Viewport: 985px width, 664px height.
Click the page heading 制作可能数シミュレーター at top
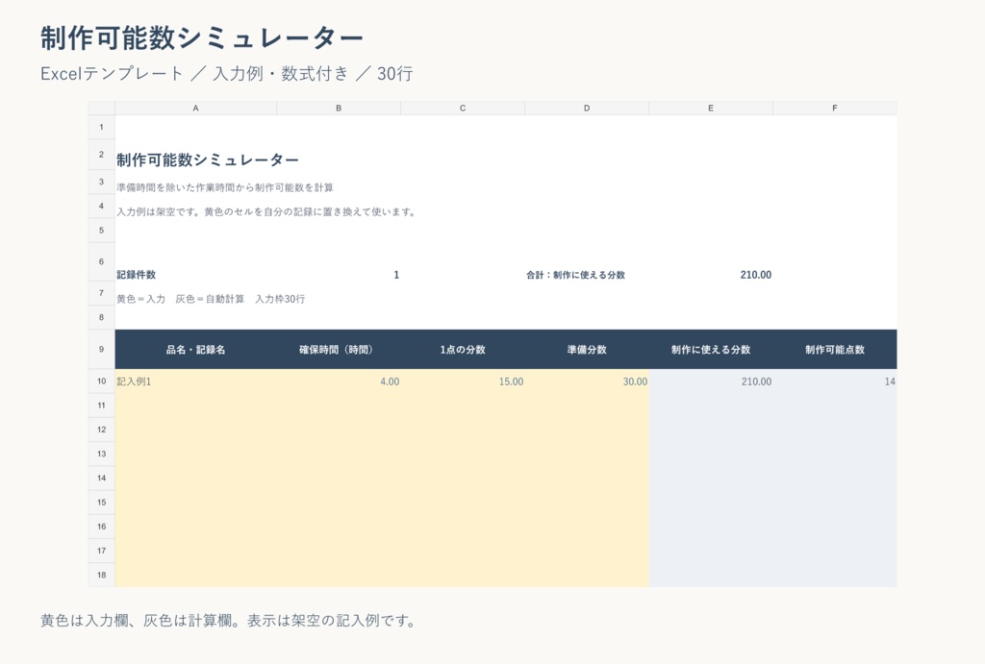(x=202, y=37)
